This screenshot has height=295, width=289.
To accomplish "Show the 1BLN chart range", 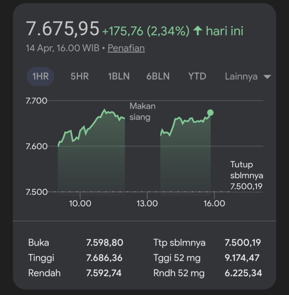I will coord(119,76).
